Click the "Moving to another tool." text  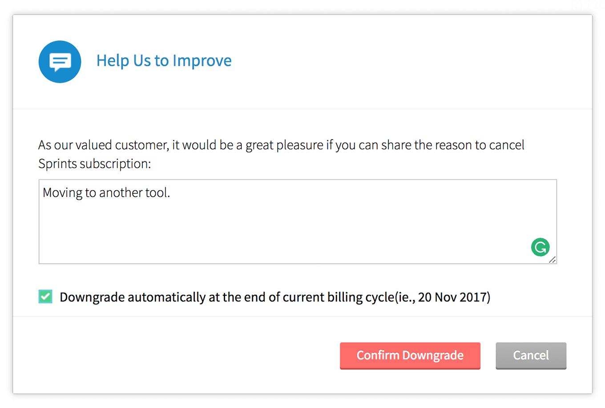(106, 192)
